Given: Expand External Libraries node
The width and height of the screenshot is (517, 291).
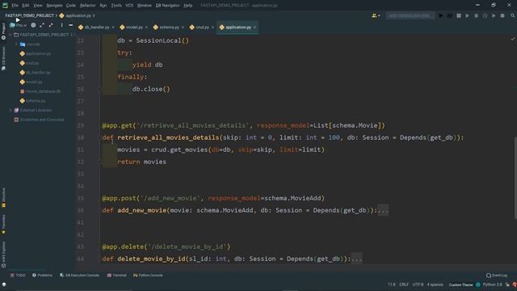Looking at the screenshot, I should tap(11, 110).
